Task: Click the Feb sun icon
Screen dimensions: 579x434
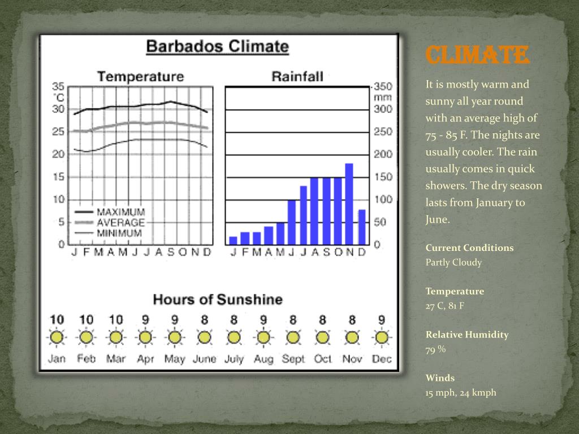Action: click(x=87, y=337)
